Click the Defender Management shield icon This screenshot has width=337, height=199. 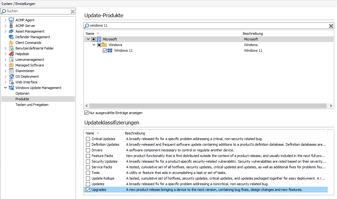(11, 37)
